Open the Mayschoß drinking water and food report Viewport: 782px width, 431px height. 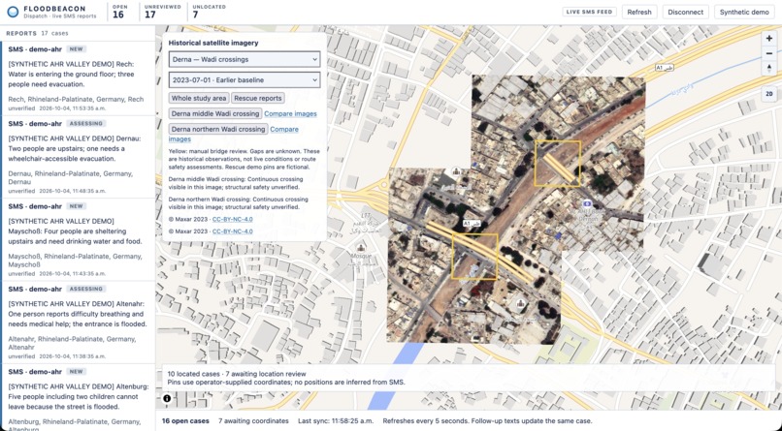[79, 239]
